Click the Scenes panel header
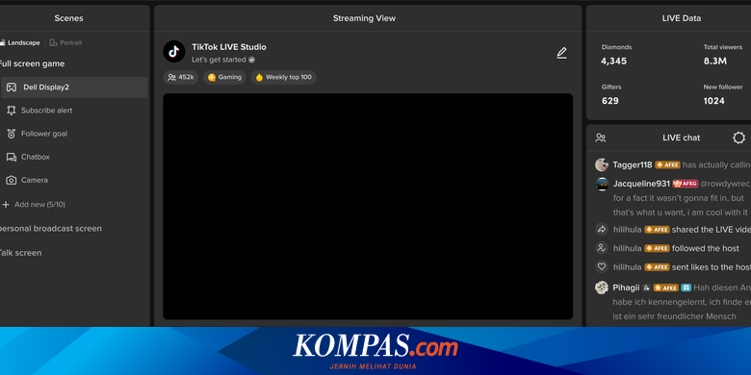This screenshot has width=751, height=375. point(68,18)
